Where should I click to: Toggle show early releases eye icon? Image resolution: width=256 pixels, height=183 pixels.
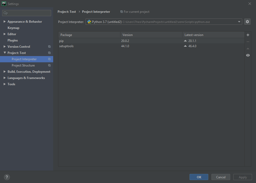[x=248, y=55]
